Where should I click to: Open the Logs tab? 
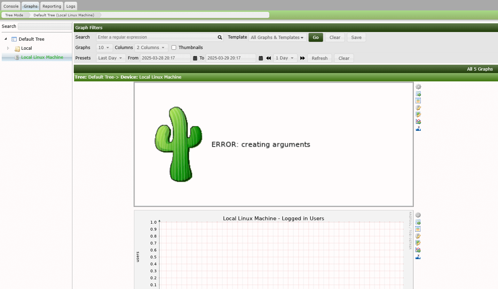coord(71,6)
